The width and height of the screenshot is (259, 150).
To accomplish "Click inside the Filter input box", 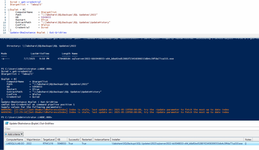I will [76, 129].
